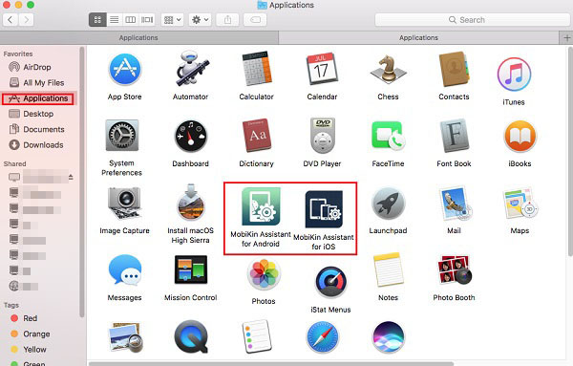The image size is (573, 366).
Task: Open FaceTime
Action: [388, 136]
